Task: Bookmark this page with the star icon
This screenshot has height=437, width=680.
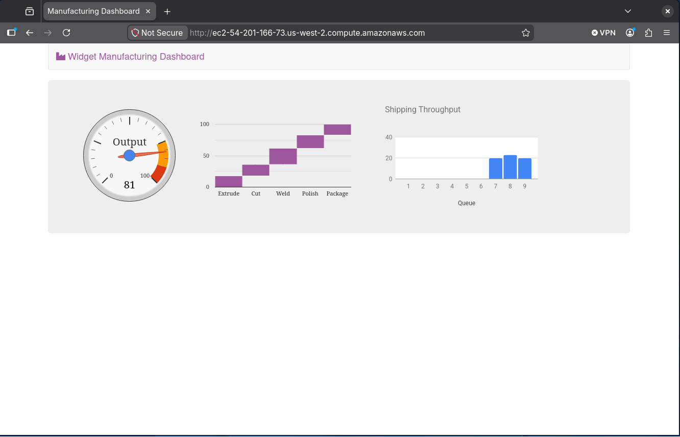Action: point(526,33)
